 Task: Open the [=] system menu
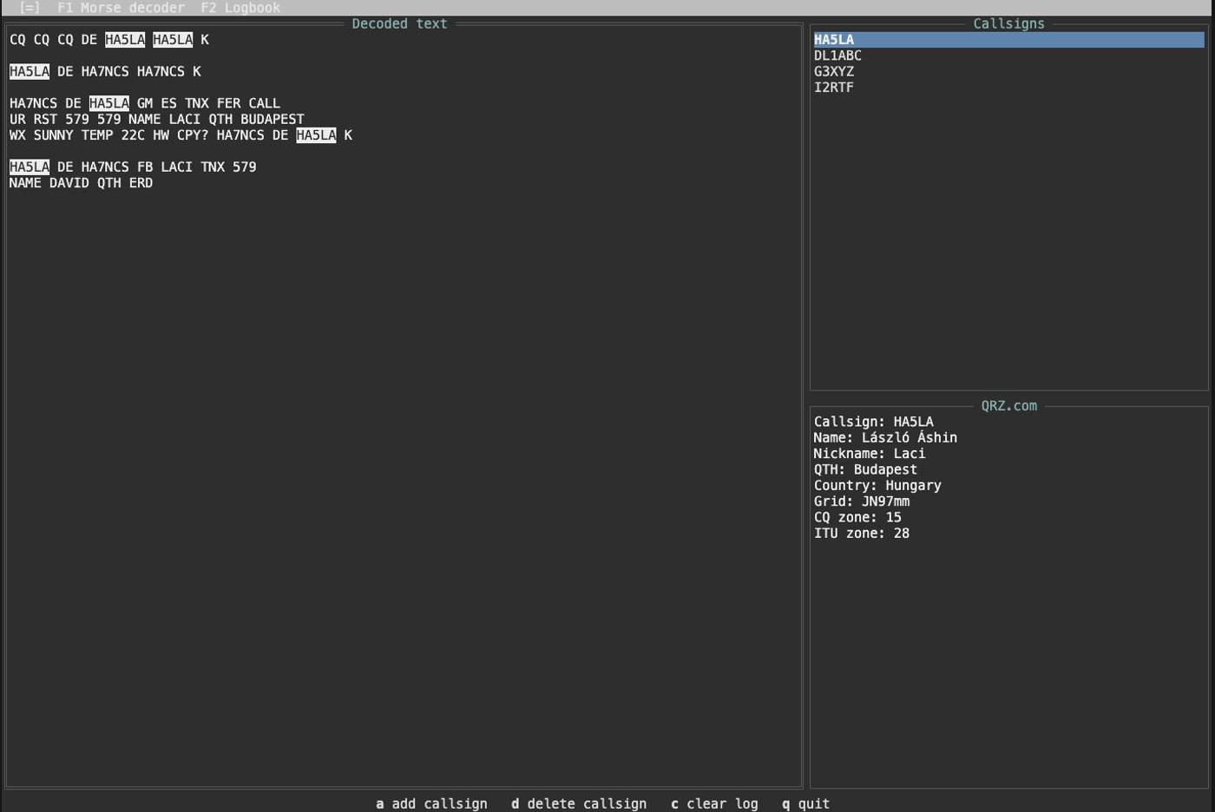[30, 8]
